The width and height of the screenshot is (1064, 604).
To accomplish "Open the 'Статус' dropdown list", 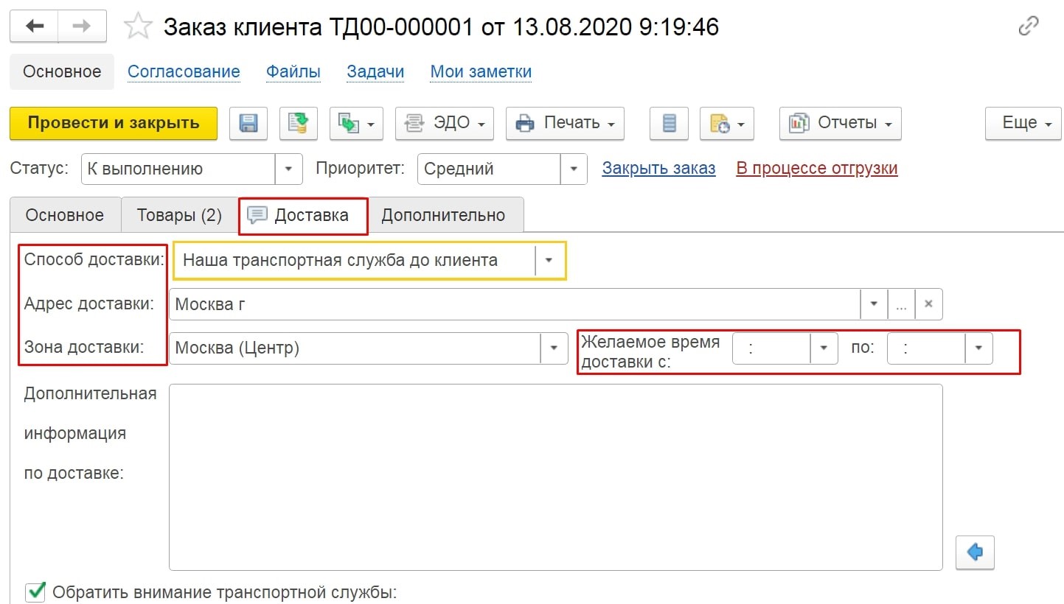I will coord(288,169).
